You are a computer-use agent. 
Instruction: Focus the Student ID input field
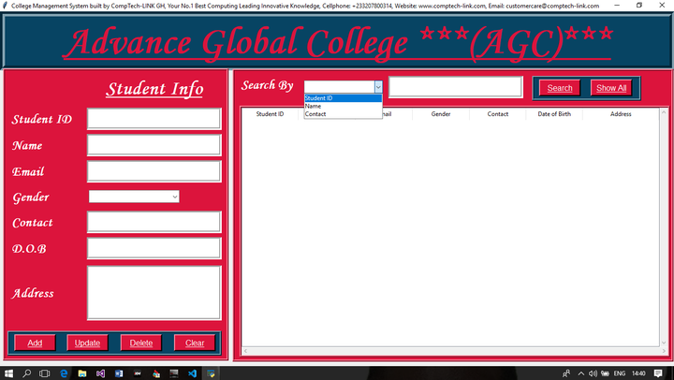pyautogui.click(x=154, y=119)
